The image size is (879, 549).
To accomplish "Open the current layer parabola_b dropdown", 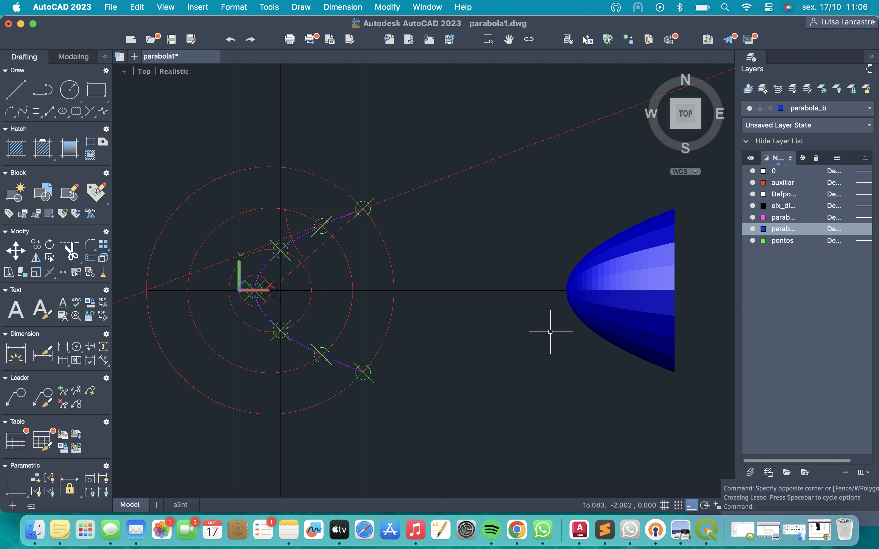I will 870,108.
